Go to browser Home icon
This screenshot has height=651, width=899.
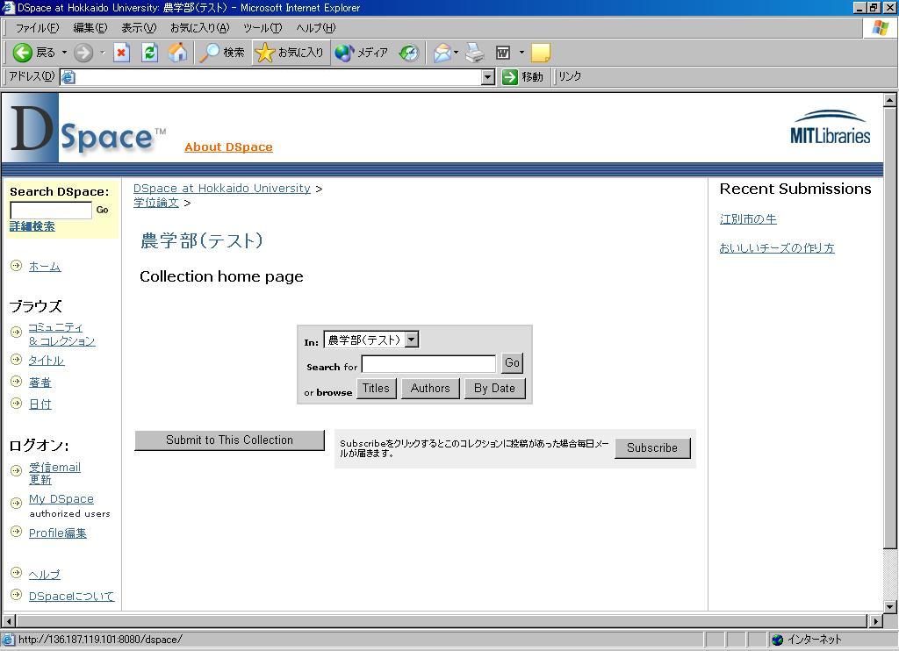coord(177,53)
